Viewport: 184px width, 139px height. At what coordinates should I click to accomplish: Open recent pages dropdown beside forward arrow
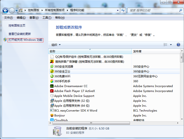point(17,11)
